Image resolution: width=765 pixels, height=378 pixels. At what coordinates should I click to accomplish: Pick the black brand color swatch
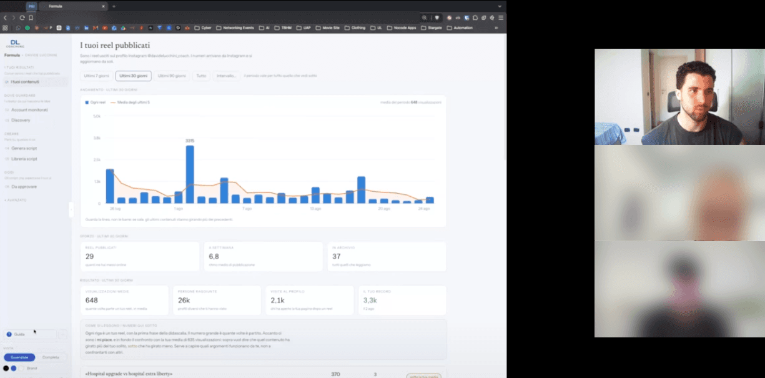tap(6, 368)
